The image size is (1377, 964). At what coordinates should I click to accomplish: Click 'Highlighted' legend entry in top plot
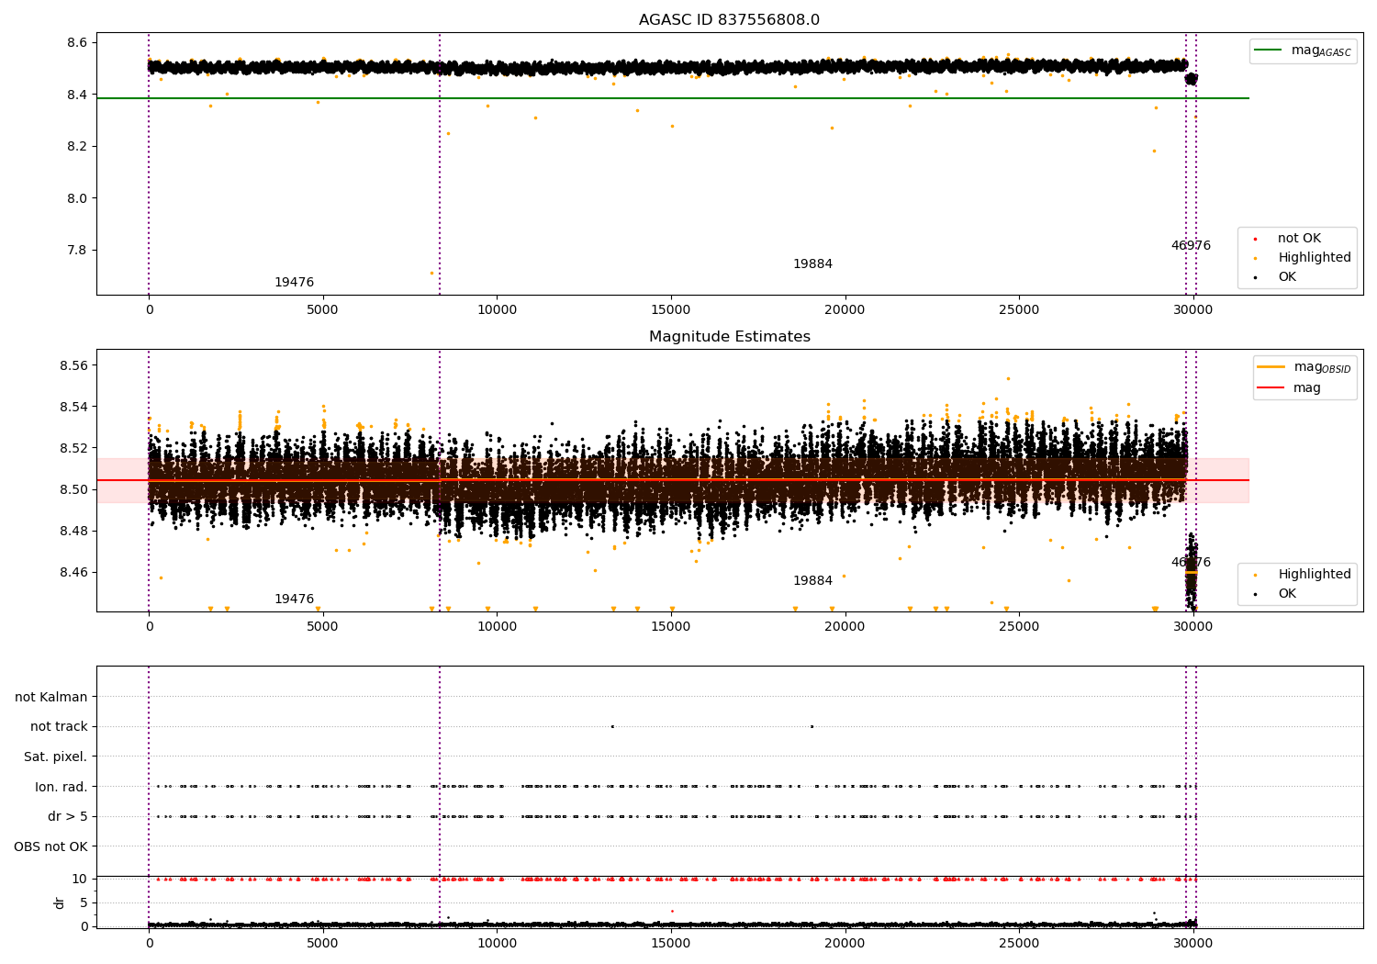coord(1315,258)
